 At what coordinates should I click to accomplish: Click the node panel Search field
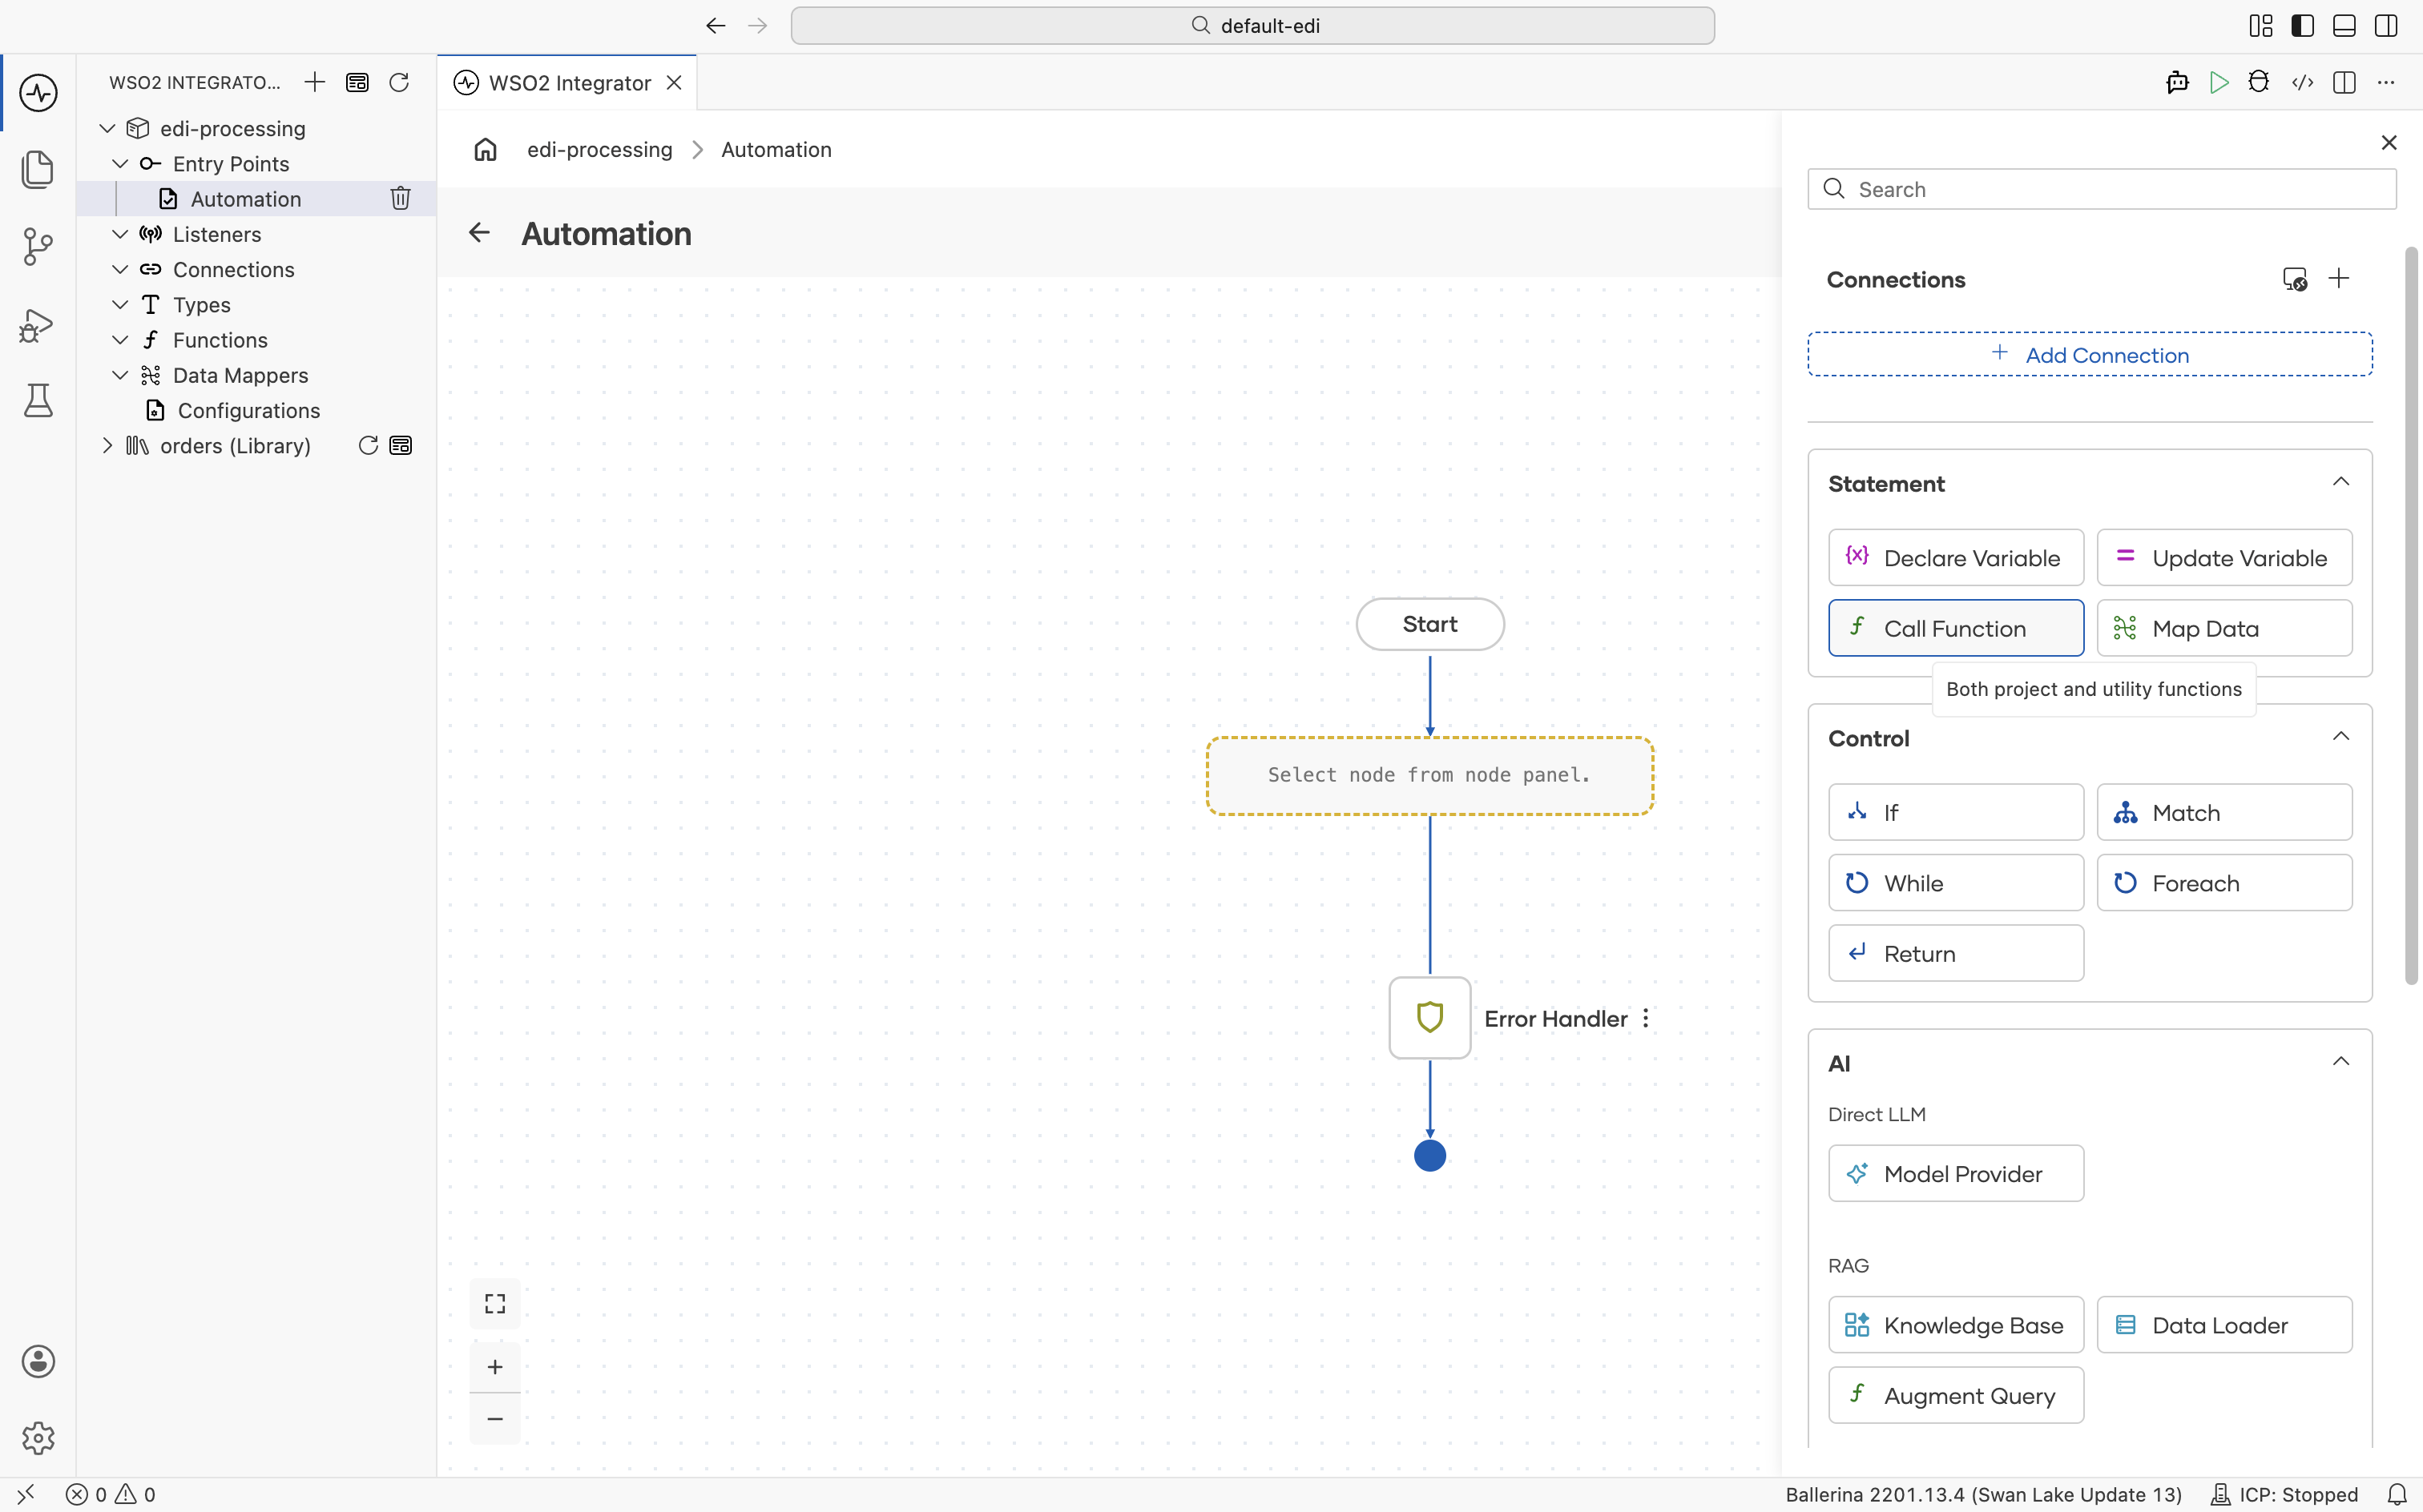2102,189
